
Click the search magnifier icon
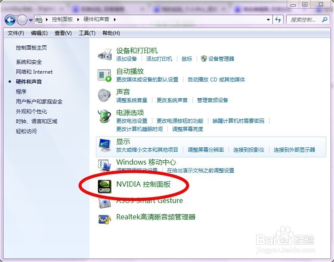(325, 20)
